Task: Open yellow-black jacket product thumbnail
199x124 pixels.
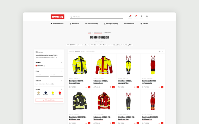Action: 80,65
